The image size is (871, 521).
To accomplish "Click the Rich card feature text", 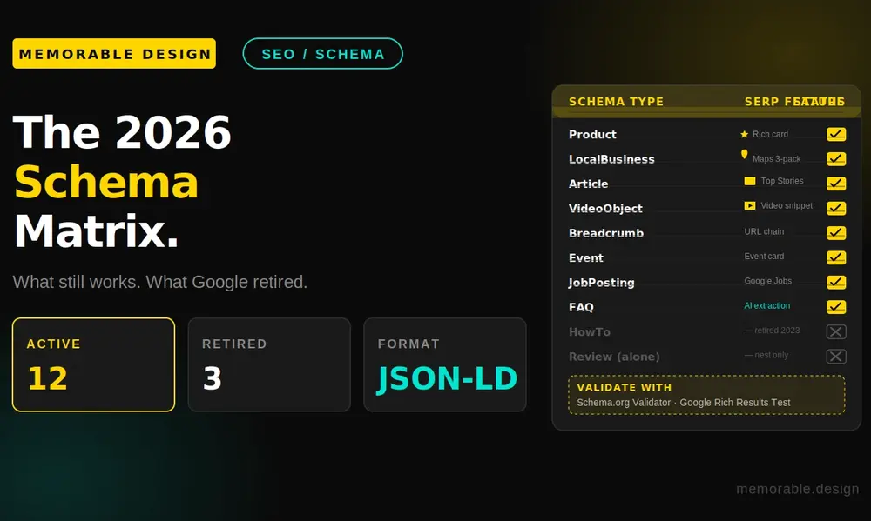I will [770, 134].
